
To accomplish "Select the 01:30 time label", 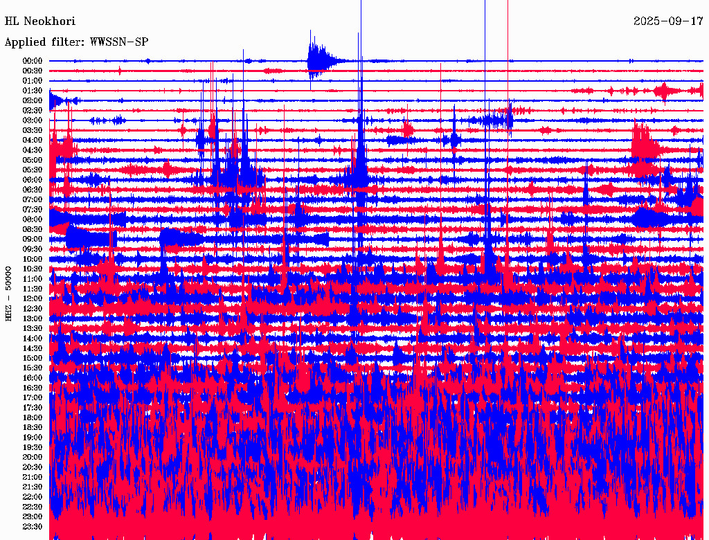I will pos(33,91).
